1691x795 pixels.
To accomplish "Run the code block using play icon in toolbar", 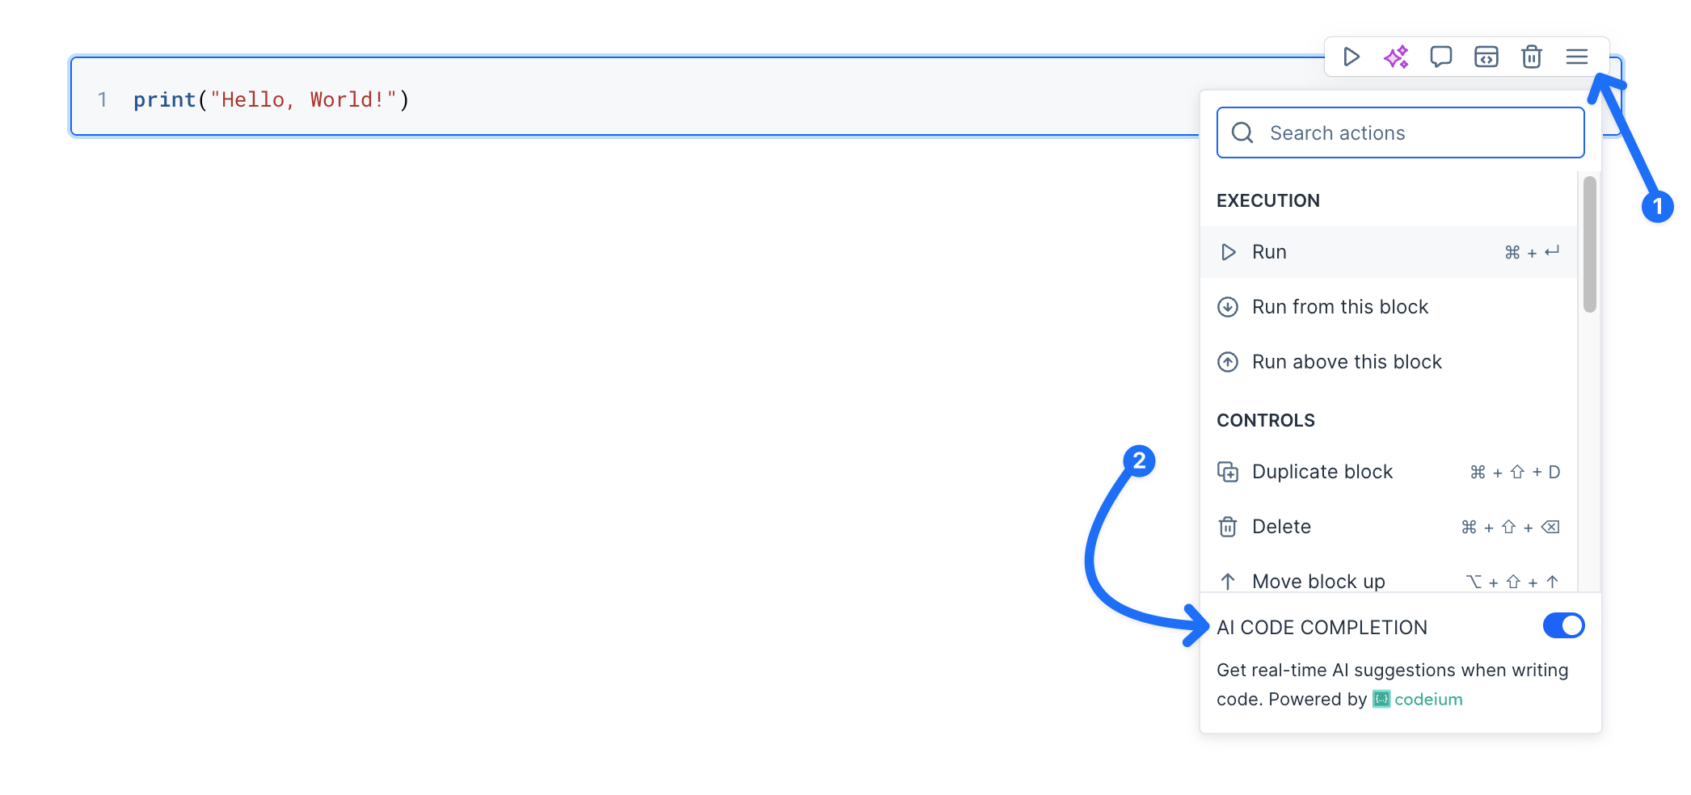I will [1351, 57].
